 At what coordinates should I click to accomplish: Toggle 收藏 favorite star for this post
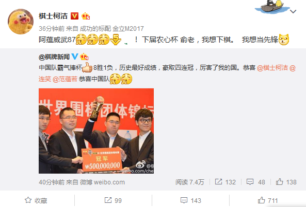point(36,200)
